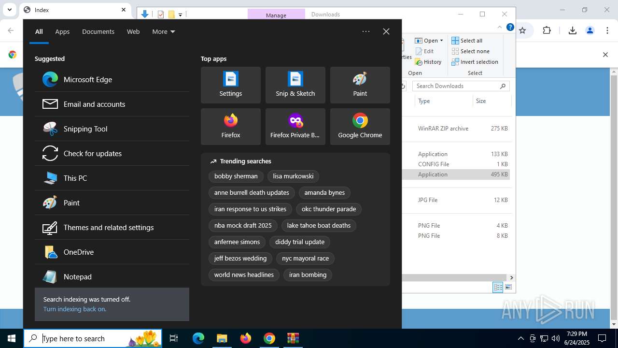Open the Paint tile in Top apps
The image size is (618, 348).
tap(360, 85)
